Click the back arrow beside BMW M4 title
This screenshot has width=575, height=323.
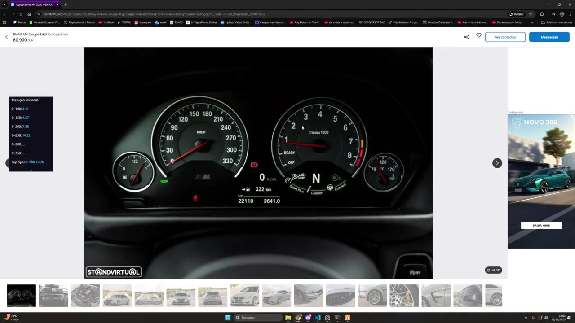[x=7, y=37]
